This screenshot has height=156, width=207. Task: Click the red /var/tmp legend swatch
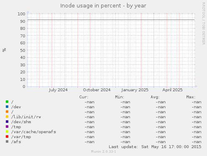(7, 136)
